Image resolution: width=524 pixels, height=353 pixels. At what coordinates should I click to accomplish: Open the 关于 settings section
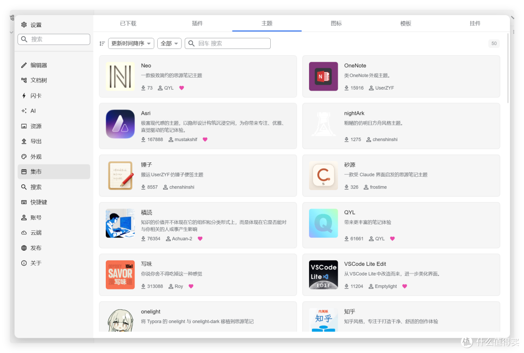coord(54,263)
